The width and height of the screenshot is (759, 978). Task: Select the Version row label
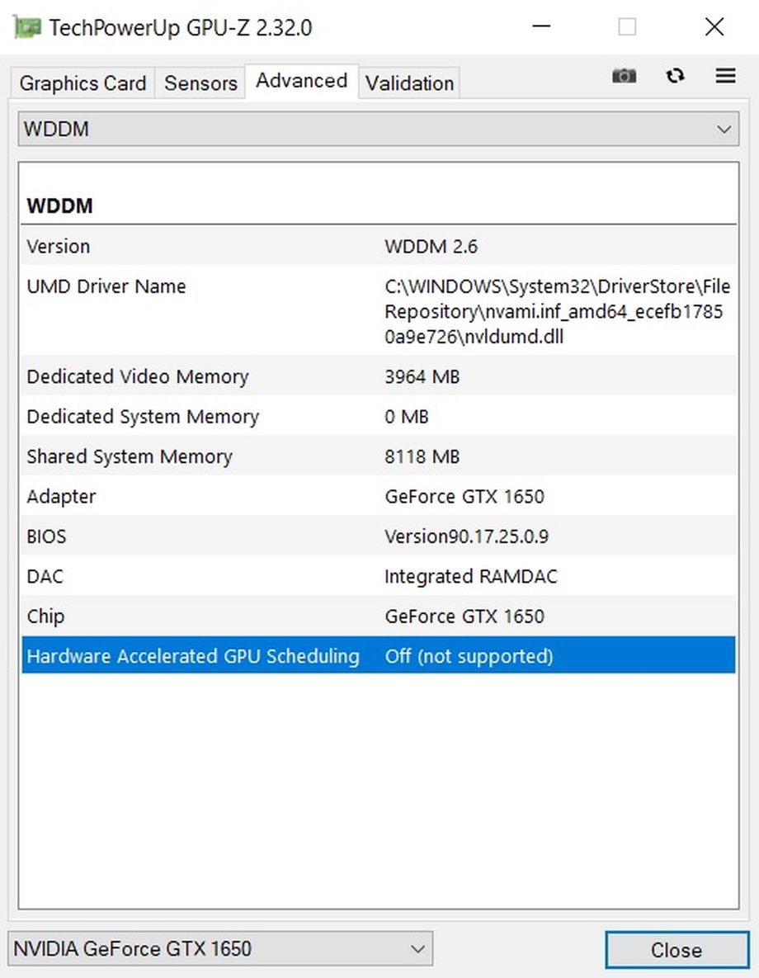(59, 247)
